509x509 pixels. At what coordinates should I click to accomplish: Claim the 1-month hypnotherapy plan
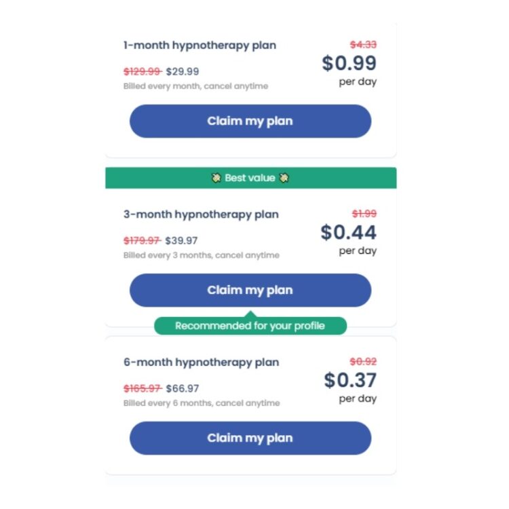pyautogui.click(x=250, y=121)
